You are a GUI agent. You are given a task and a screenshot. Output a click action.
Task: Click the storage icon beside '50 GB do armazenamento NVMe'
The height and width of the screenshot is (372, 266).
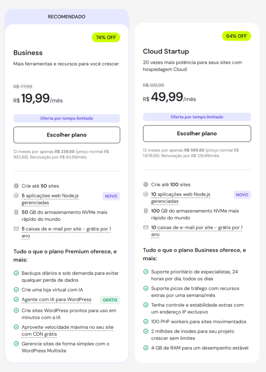click(16, 211)
